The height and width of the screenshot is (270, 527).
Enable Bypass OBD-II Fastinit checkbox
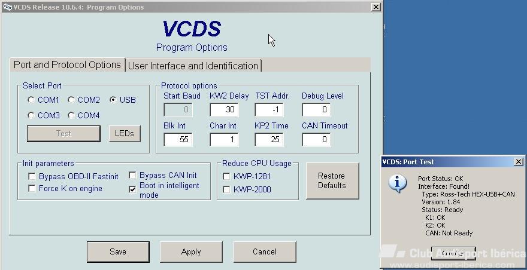tap(32, 176)
